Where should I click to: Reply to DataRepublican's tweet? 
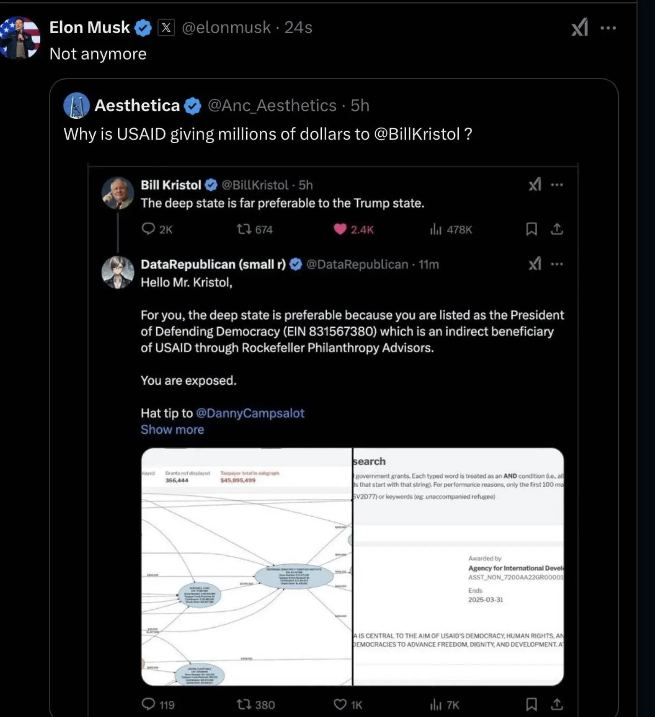pos(148,704)
